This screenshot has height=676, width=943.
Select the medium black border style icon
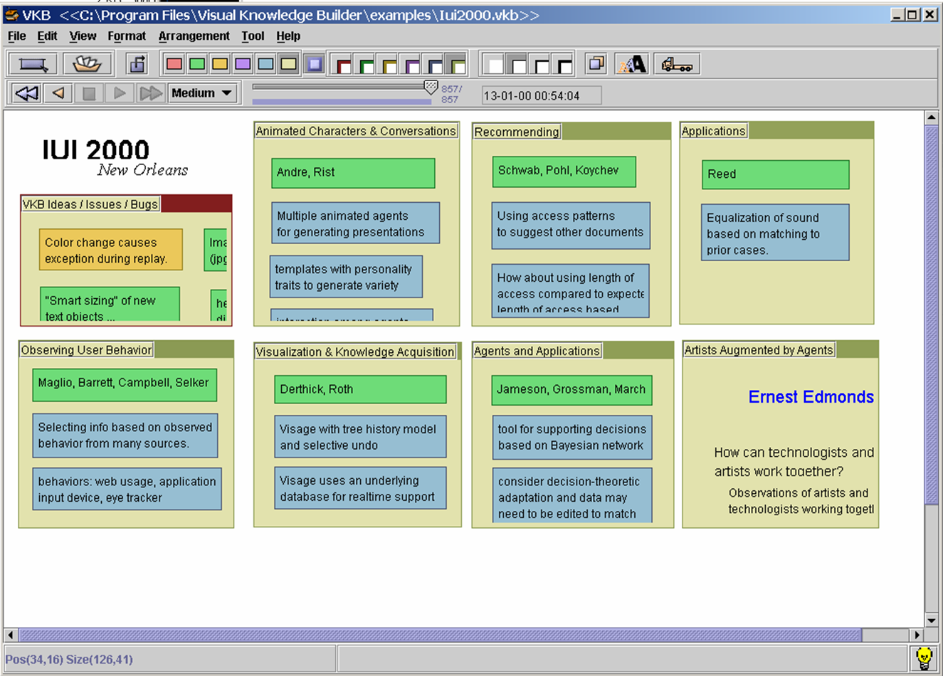(540, 65)
